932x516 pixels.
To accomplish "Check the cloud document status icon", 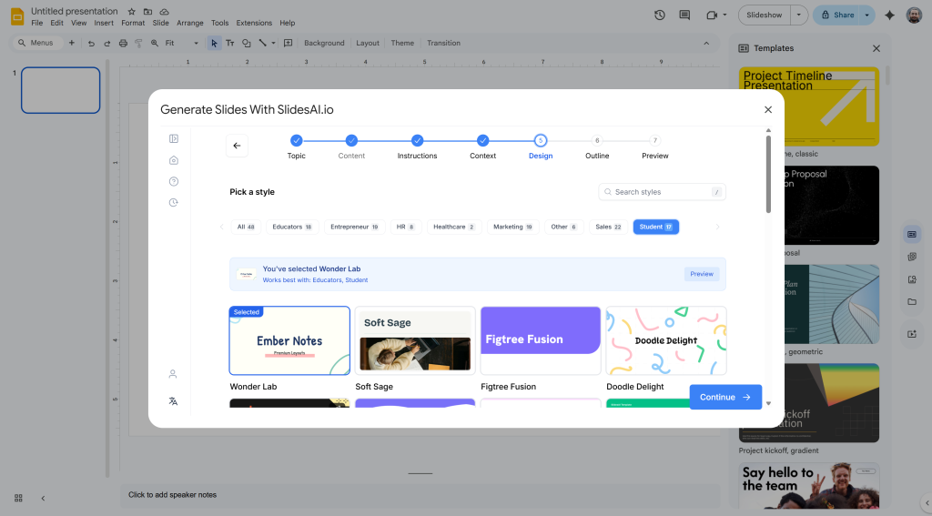I will (x=165, y=11).
